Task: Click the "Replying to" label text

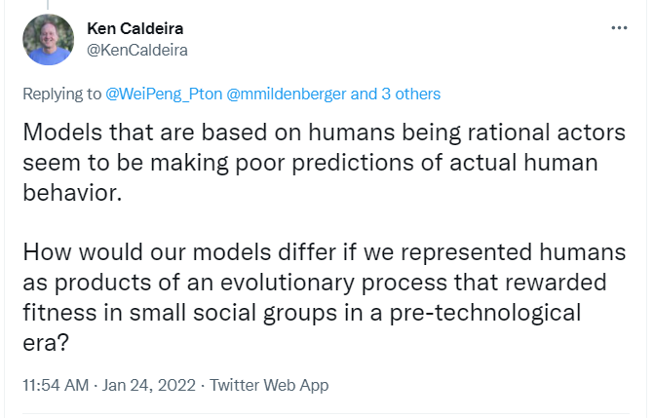Action: point(61,94)
